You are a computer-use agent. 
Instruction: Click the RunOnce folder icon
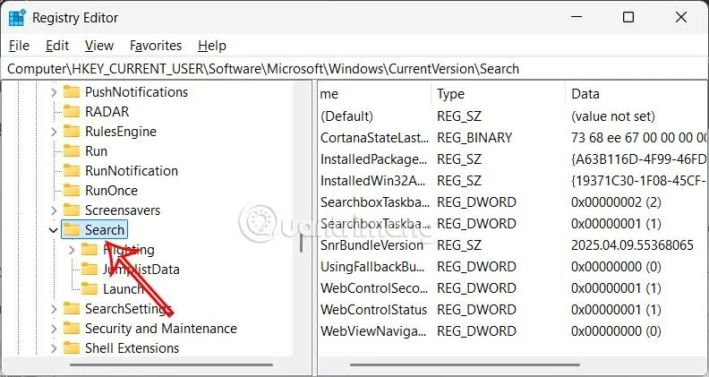click(72, 191)
